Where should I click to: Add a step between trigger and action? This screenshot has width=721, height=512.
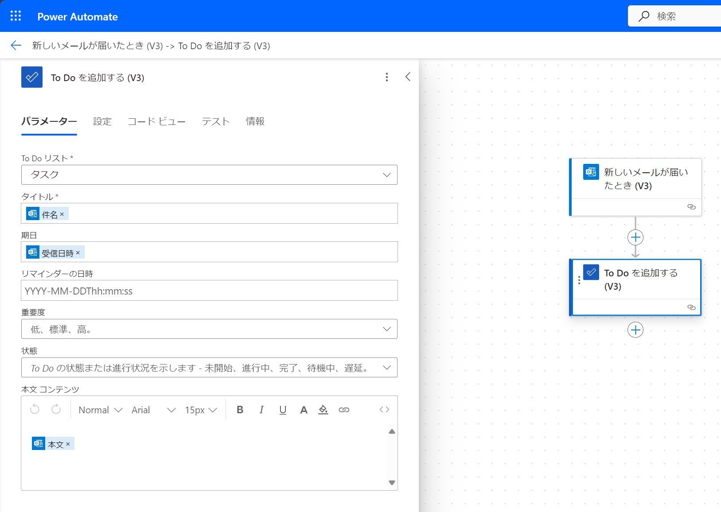point(635,237)
